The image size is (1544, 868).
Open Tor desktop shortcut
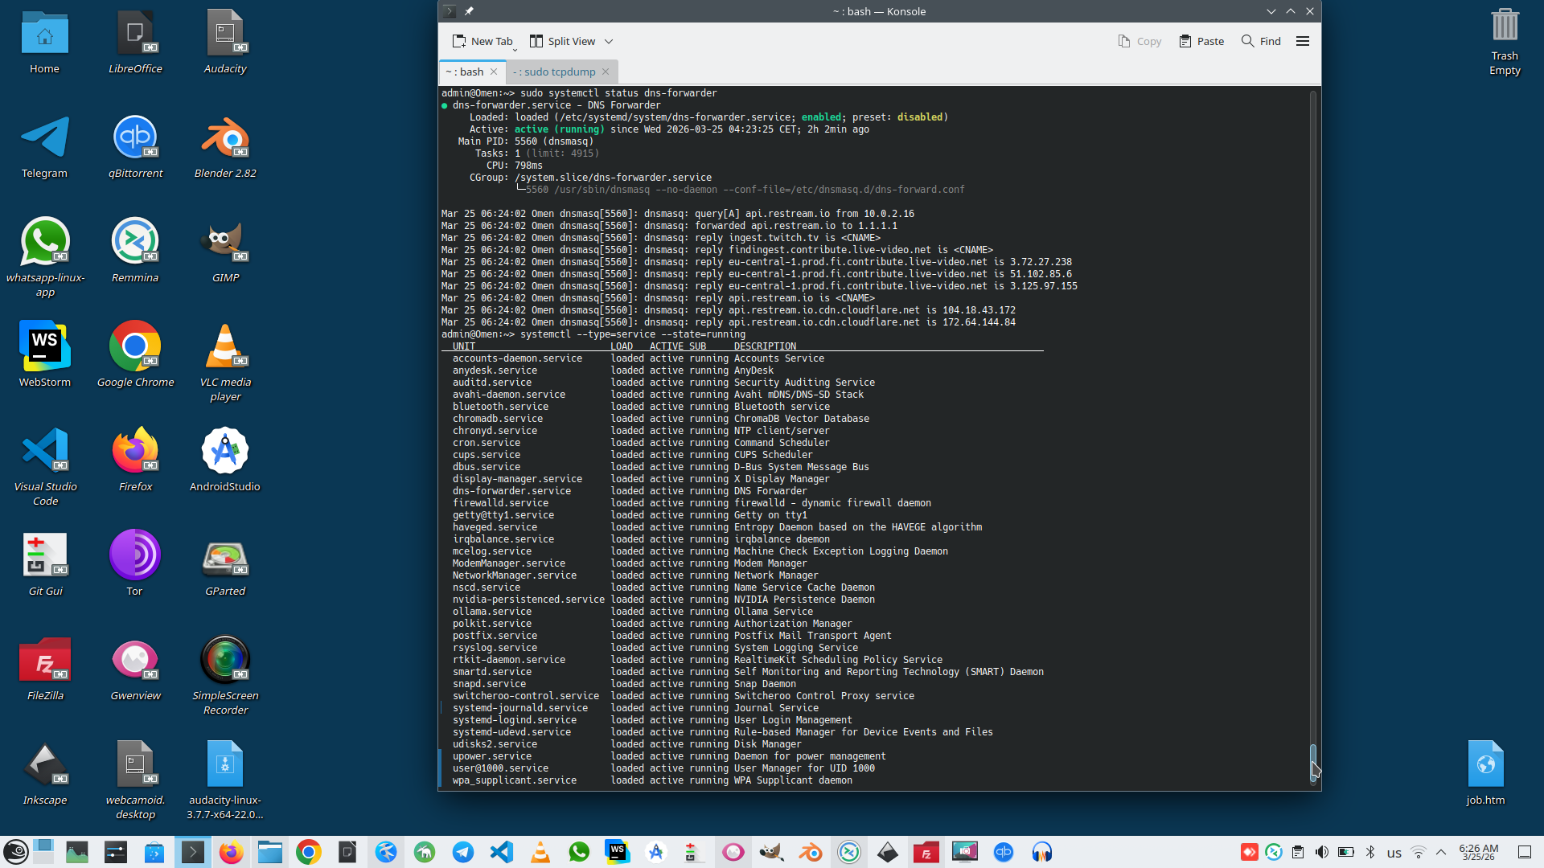pyautogui.click(x=134, y=563)
